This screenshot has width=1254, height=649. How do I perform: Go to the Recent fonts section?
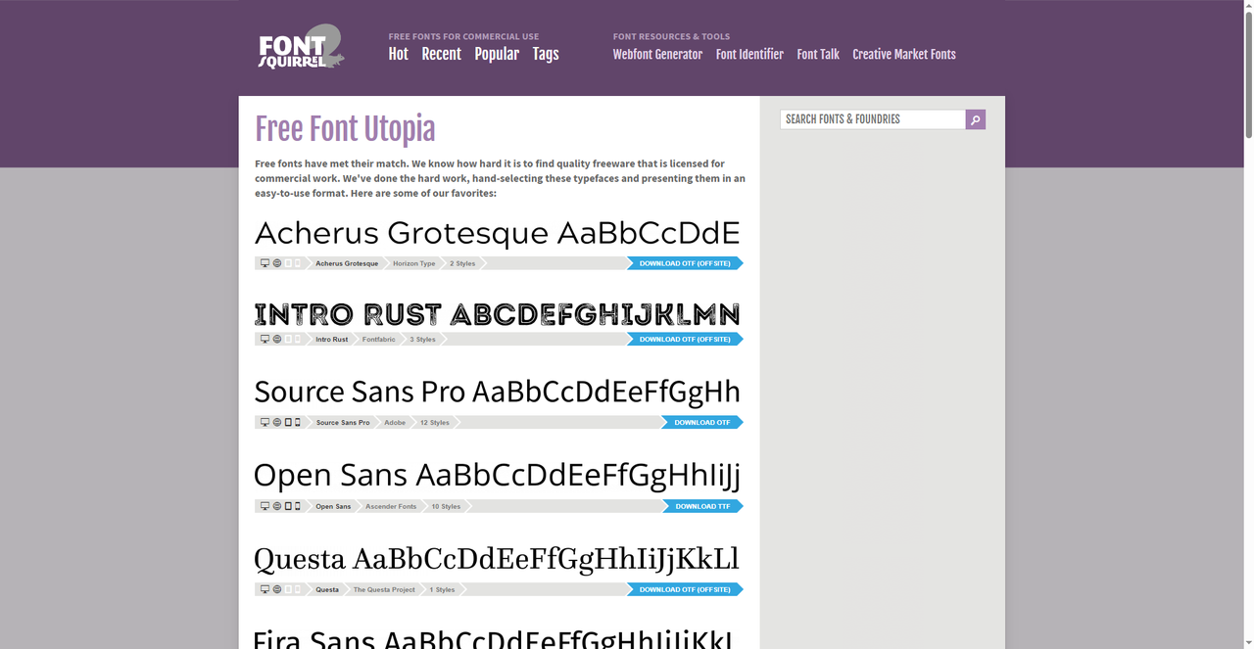click(441, 54)
